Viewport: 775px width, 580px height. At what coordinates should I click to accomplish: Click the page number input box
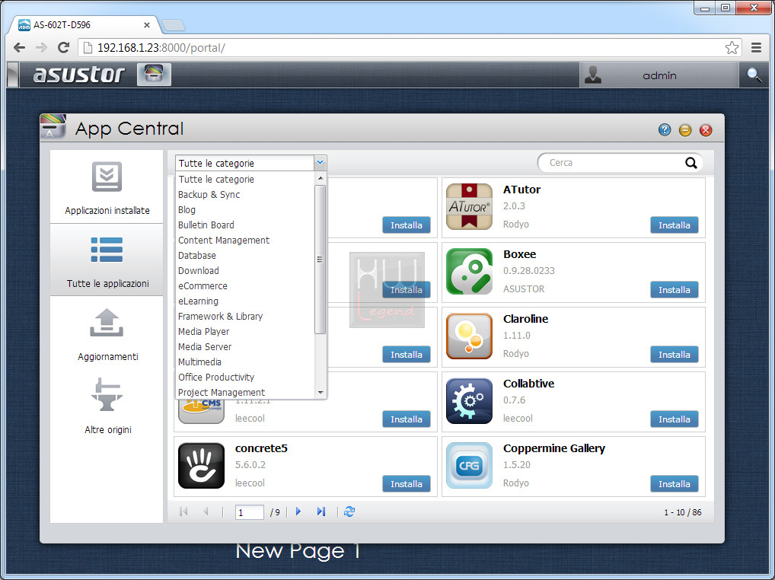250,511
